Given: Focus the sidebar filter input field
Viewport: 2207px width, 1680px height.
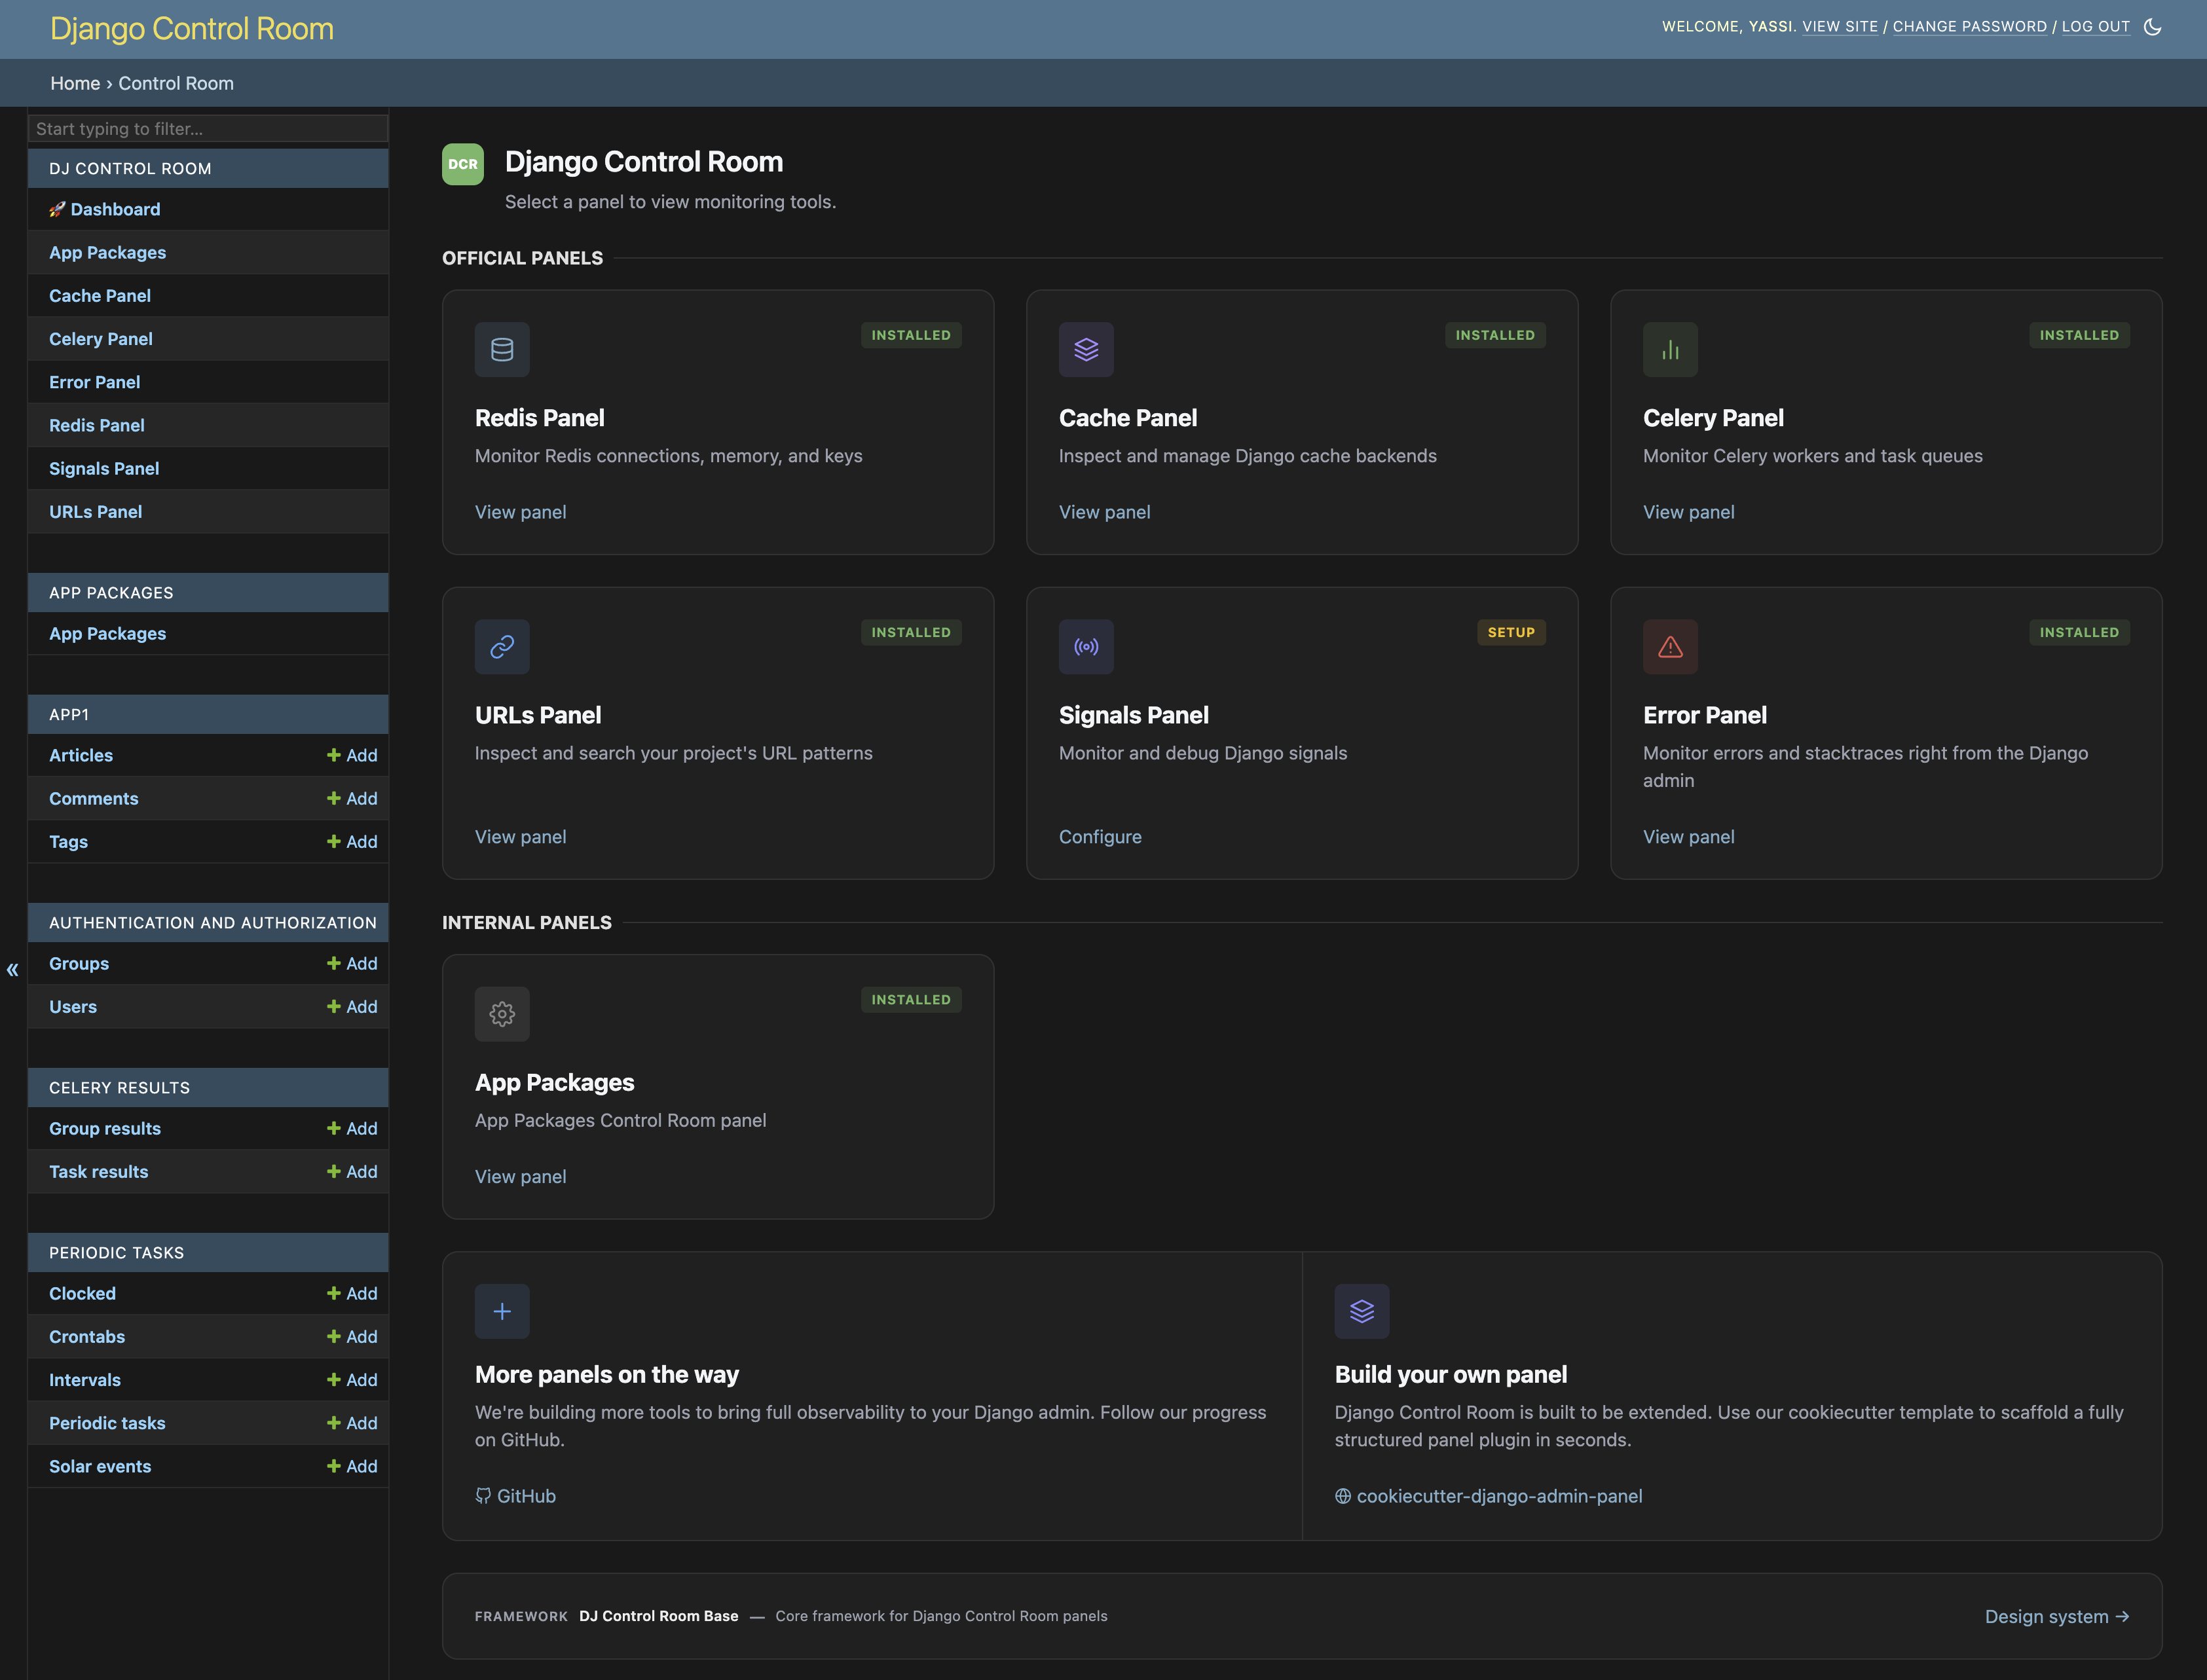Looking at the screenshot, I should (x=208, y=129).
